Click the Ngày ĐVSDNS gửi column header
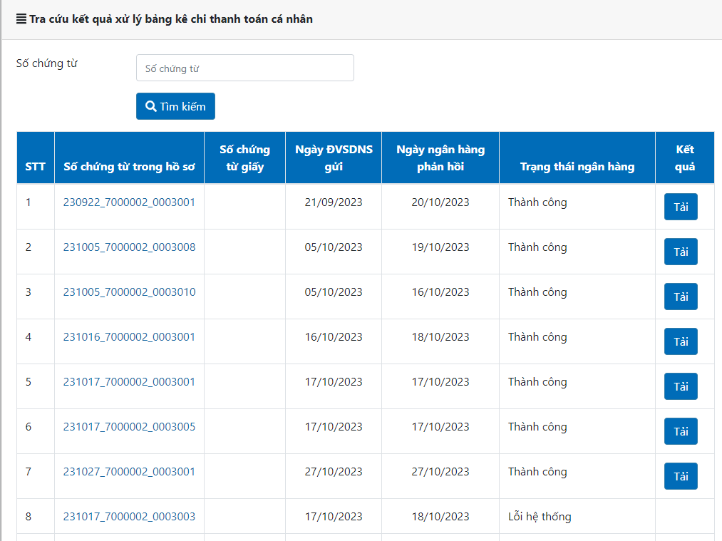The width and height of the screenshot is (722, 541). click(x=334, y=158)
